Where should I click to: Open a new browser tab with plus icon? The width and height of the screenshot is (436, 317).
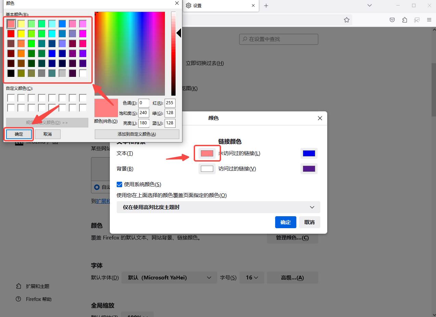266,5
